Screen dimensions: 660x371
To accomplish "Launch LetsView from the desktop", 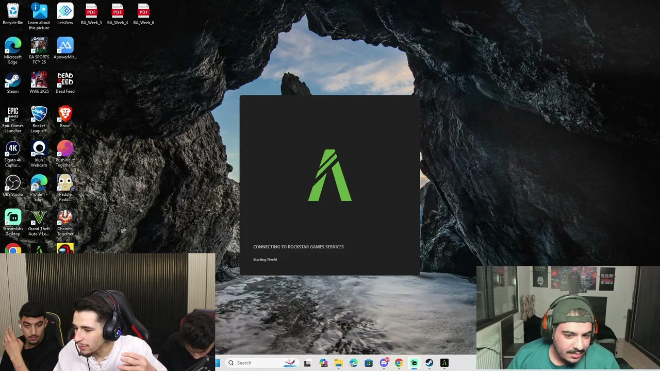I will tap(65, 14).
